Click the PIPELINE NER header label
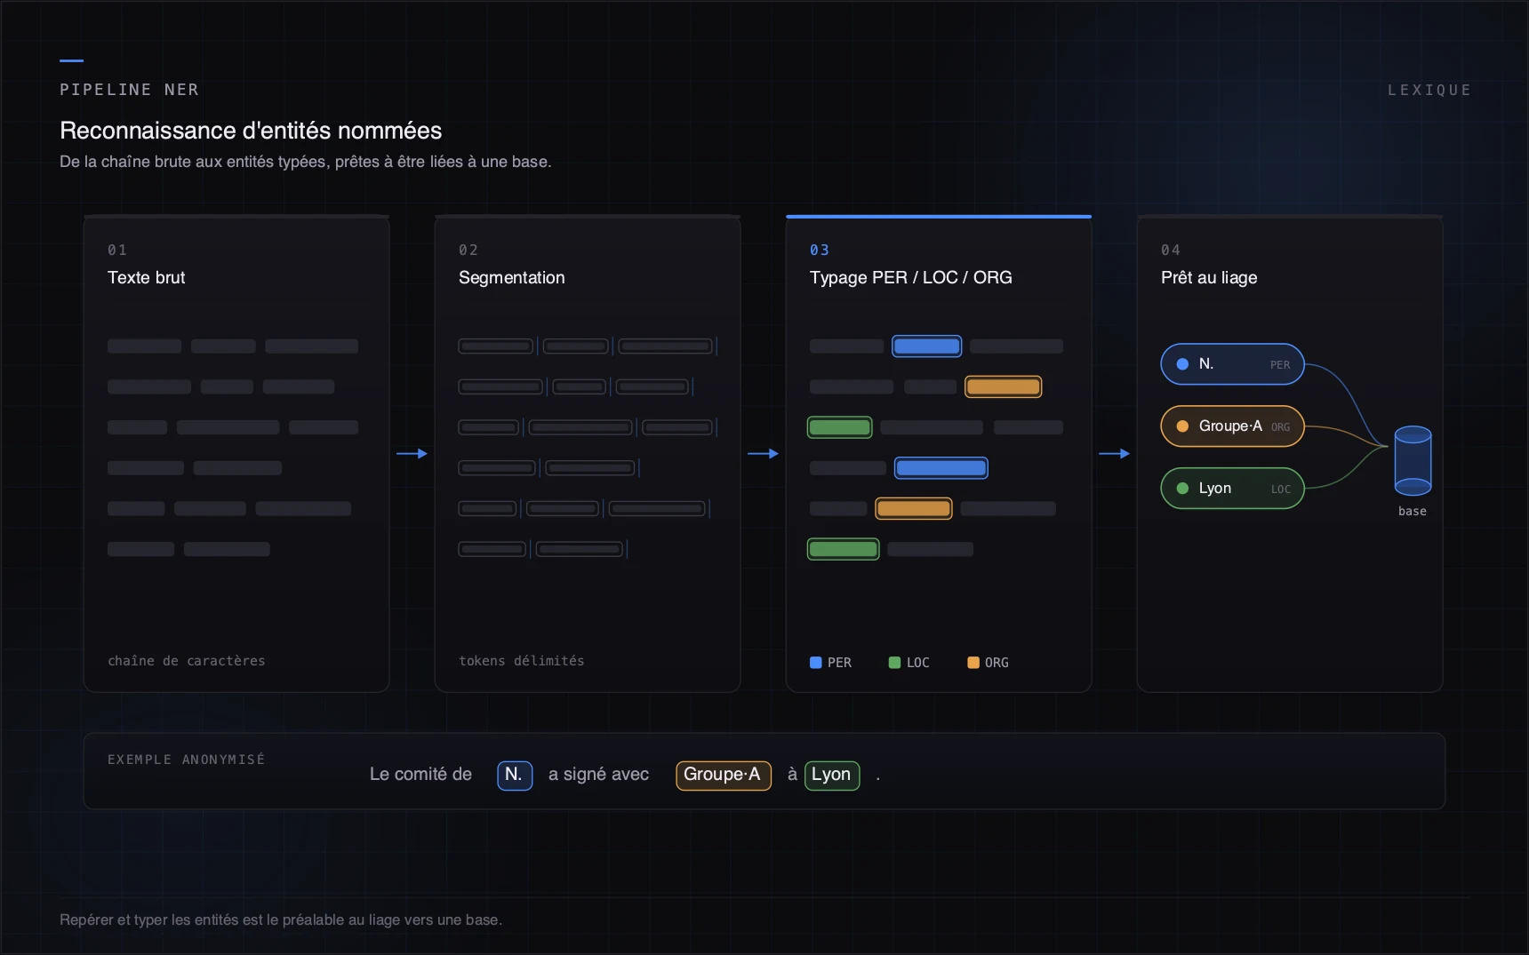This screenshot has width=1529, height=955. click(130, 90)
